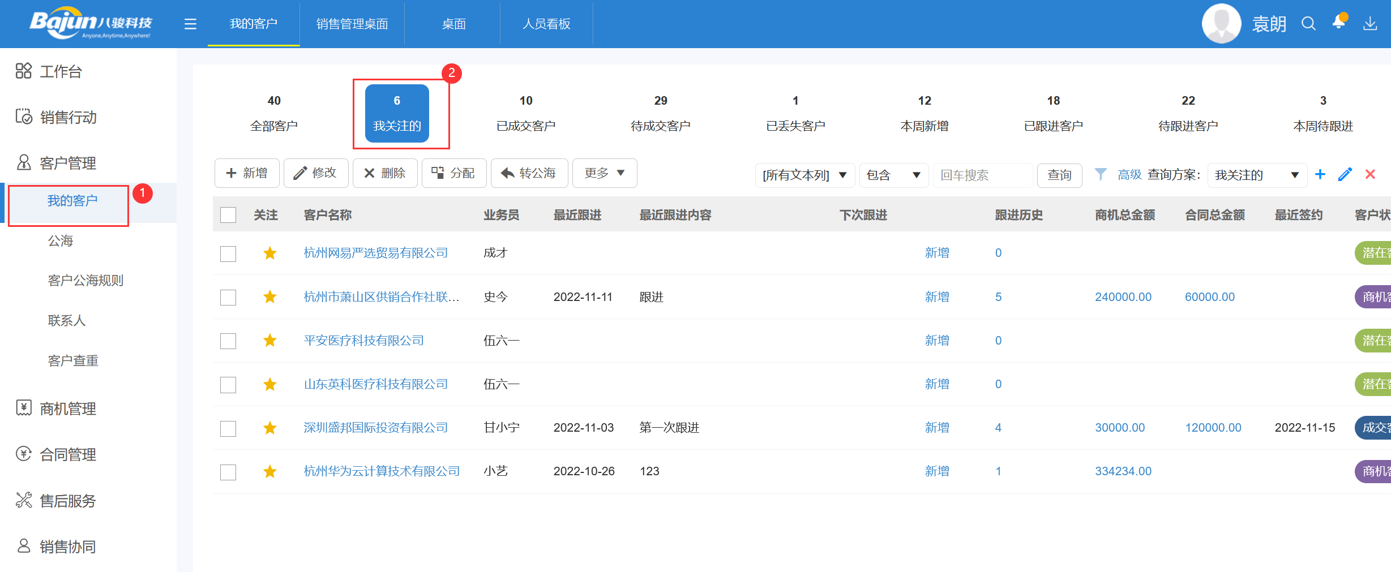
Task: Click the pencil icon beside query scheme
Action: click(x=1345, y=174)
